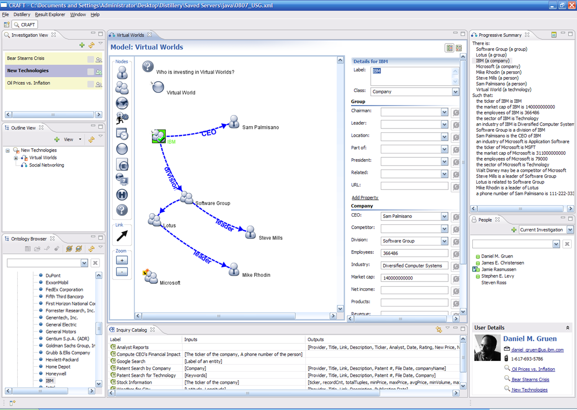Click the canvas horizontal scrollbar thumb

[219, 316]
